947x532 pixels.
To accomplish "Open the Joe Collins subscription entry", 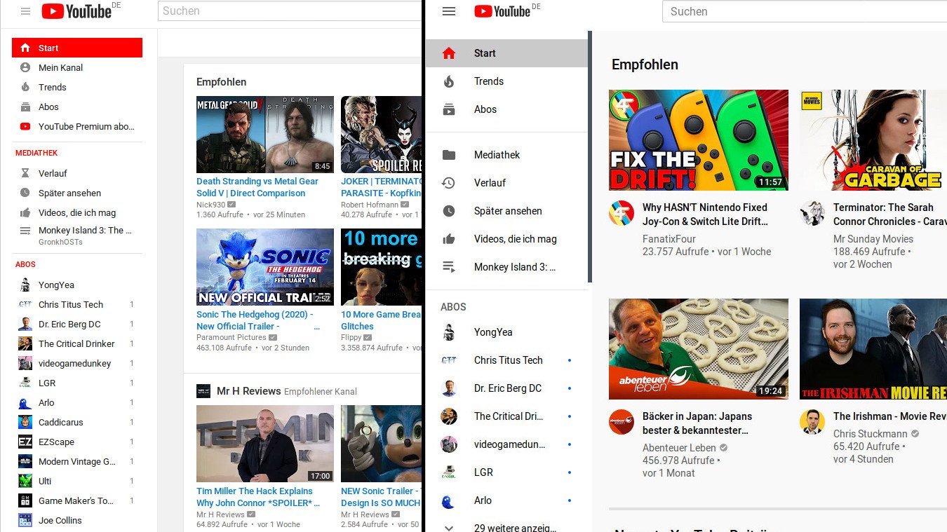I will pyautogui.click(x=60, y=521).
